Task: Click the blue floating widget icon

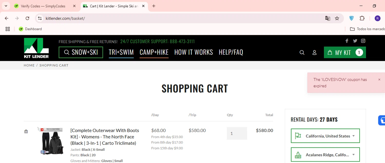Action: click(382, 120)
